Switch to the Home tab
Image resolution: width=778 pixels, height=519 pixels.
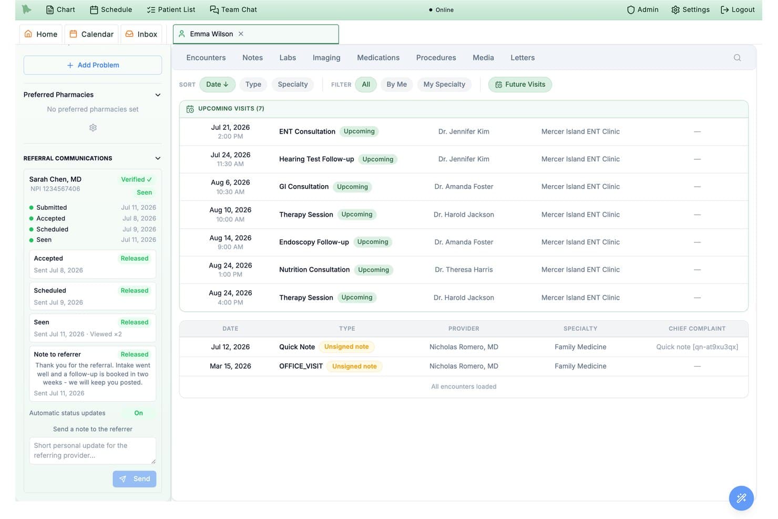[x=41, y=34]
